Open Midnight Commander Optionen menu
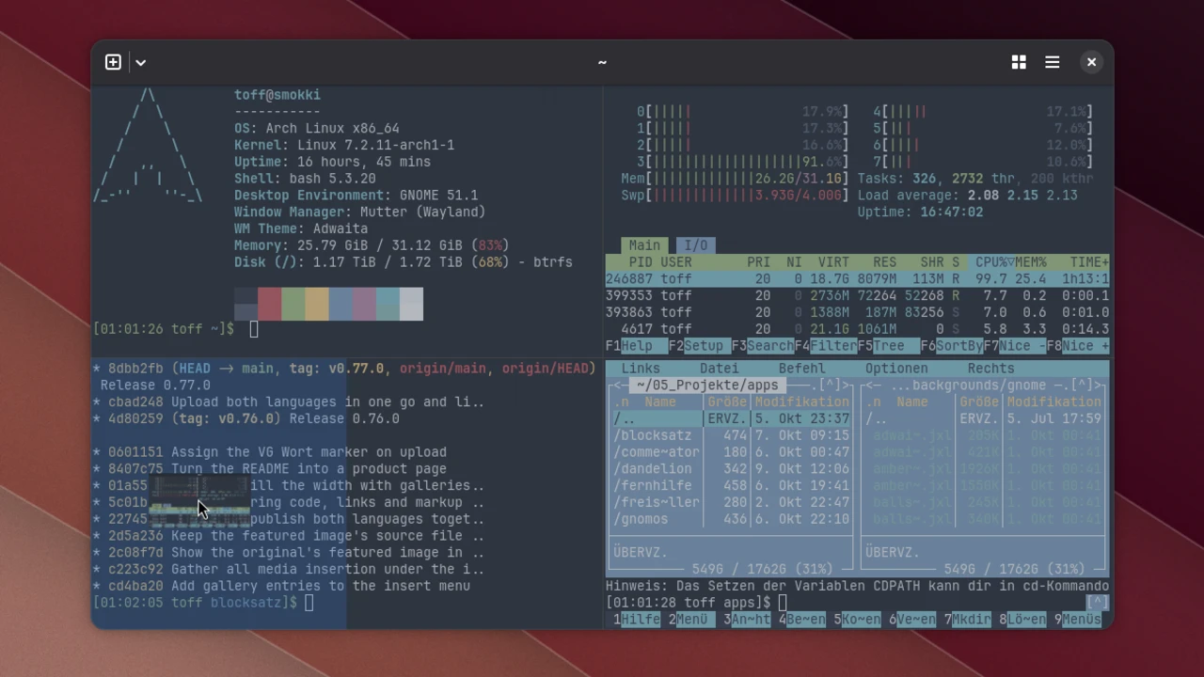Viewport: 1204px width, 677px height. tap(896, 369)
